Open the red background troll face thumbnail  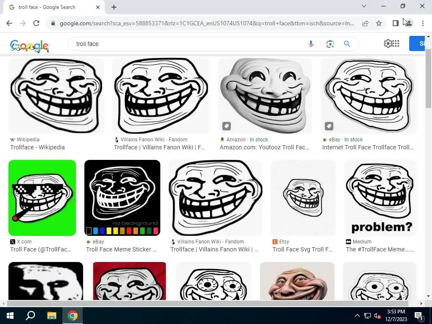pyautogui.click(x=130, y=281)
